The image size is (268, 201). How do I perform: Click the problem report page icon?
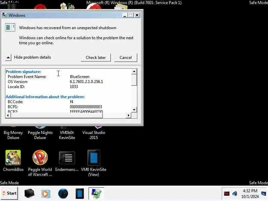pos(10,27)
